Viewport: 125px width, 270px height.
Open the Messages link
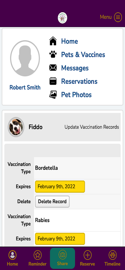[75, 68]
